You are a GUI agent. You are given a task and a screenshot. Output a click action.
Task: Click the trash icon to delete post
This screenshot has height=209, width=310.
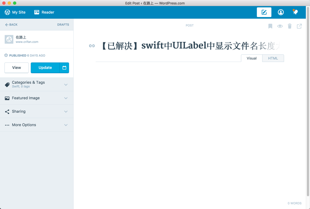(289, 26)
